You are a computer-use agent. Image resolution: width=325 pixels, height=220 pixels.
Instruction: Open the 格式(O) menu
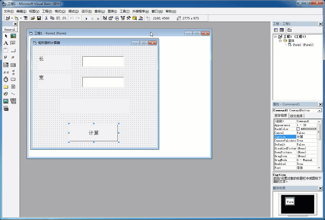[x=60, y=11]
